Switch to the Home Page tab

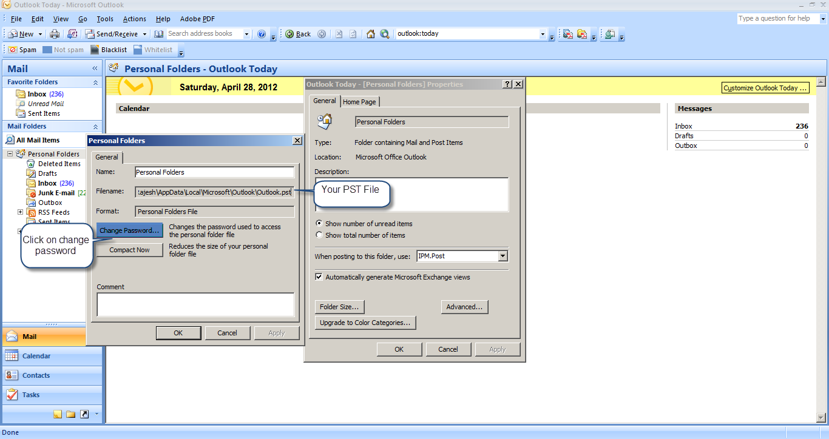359,102
